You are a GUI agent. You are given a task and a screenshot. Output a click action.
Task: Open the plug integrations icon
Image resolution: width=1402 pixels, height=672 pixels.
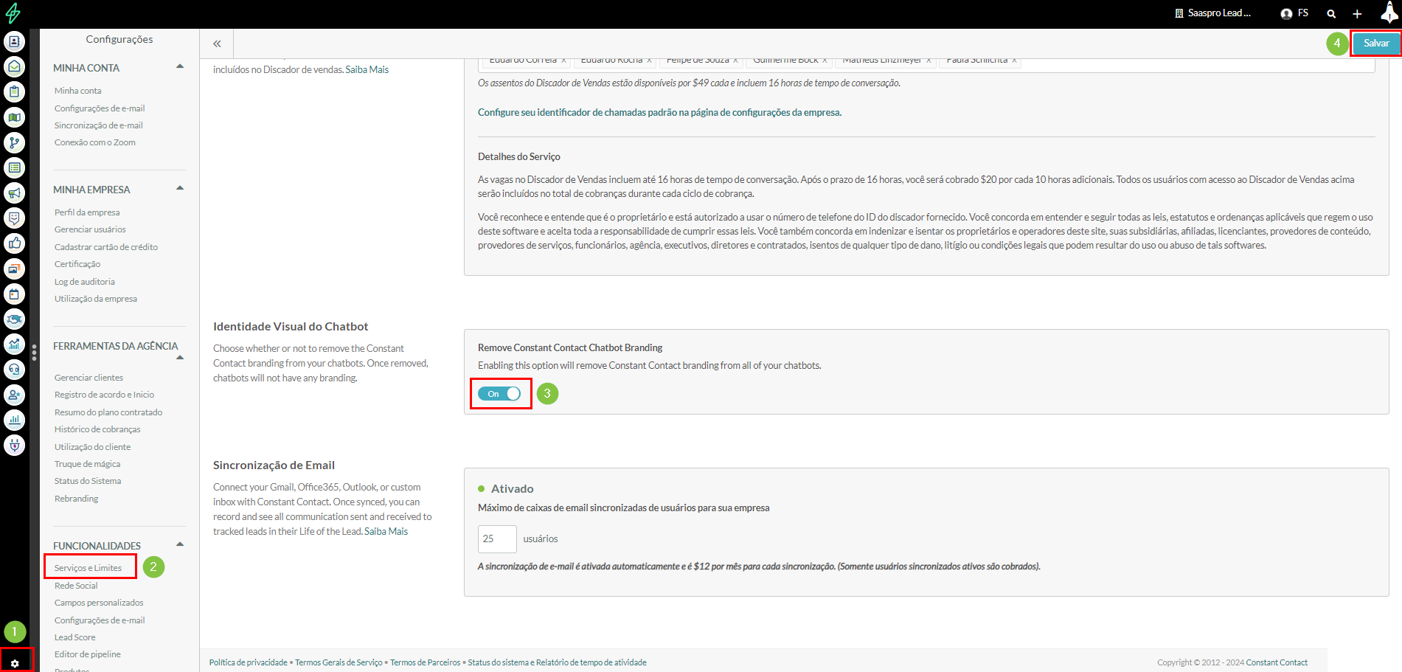[x=14, y=445]
